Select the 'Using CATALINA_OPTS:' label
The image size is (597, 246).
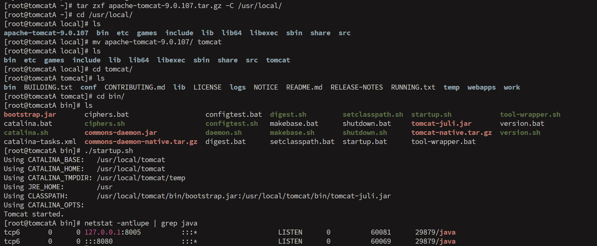pos(44,205)
